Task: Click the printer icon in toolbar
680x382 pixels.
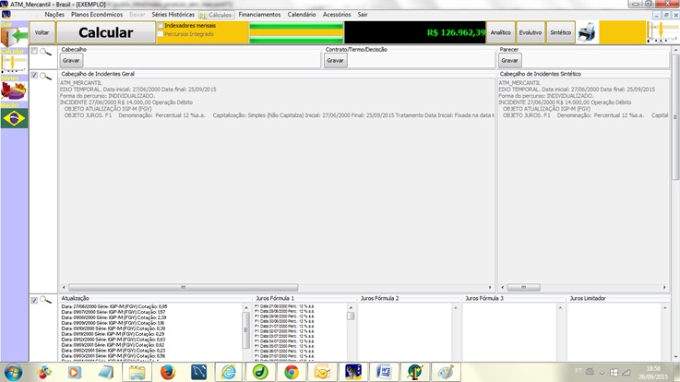Action: click(587, 33)
